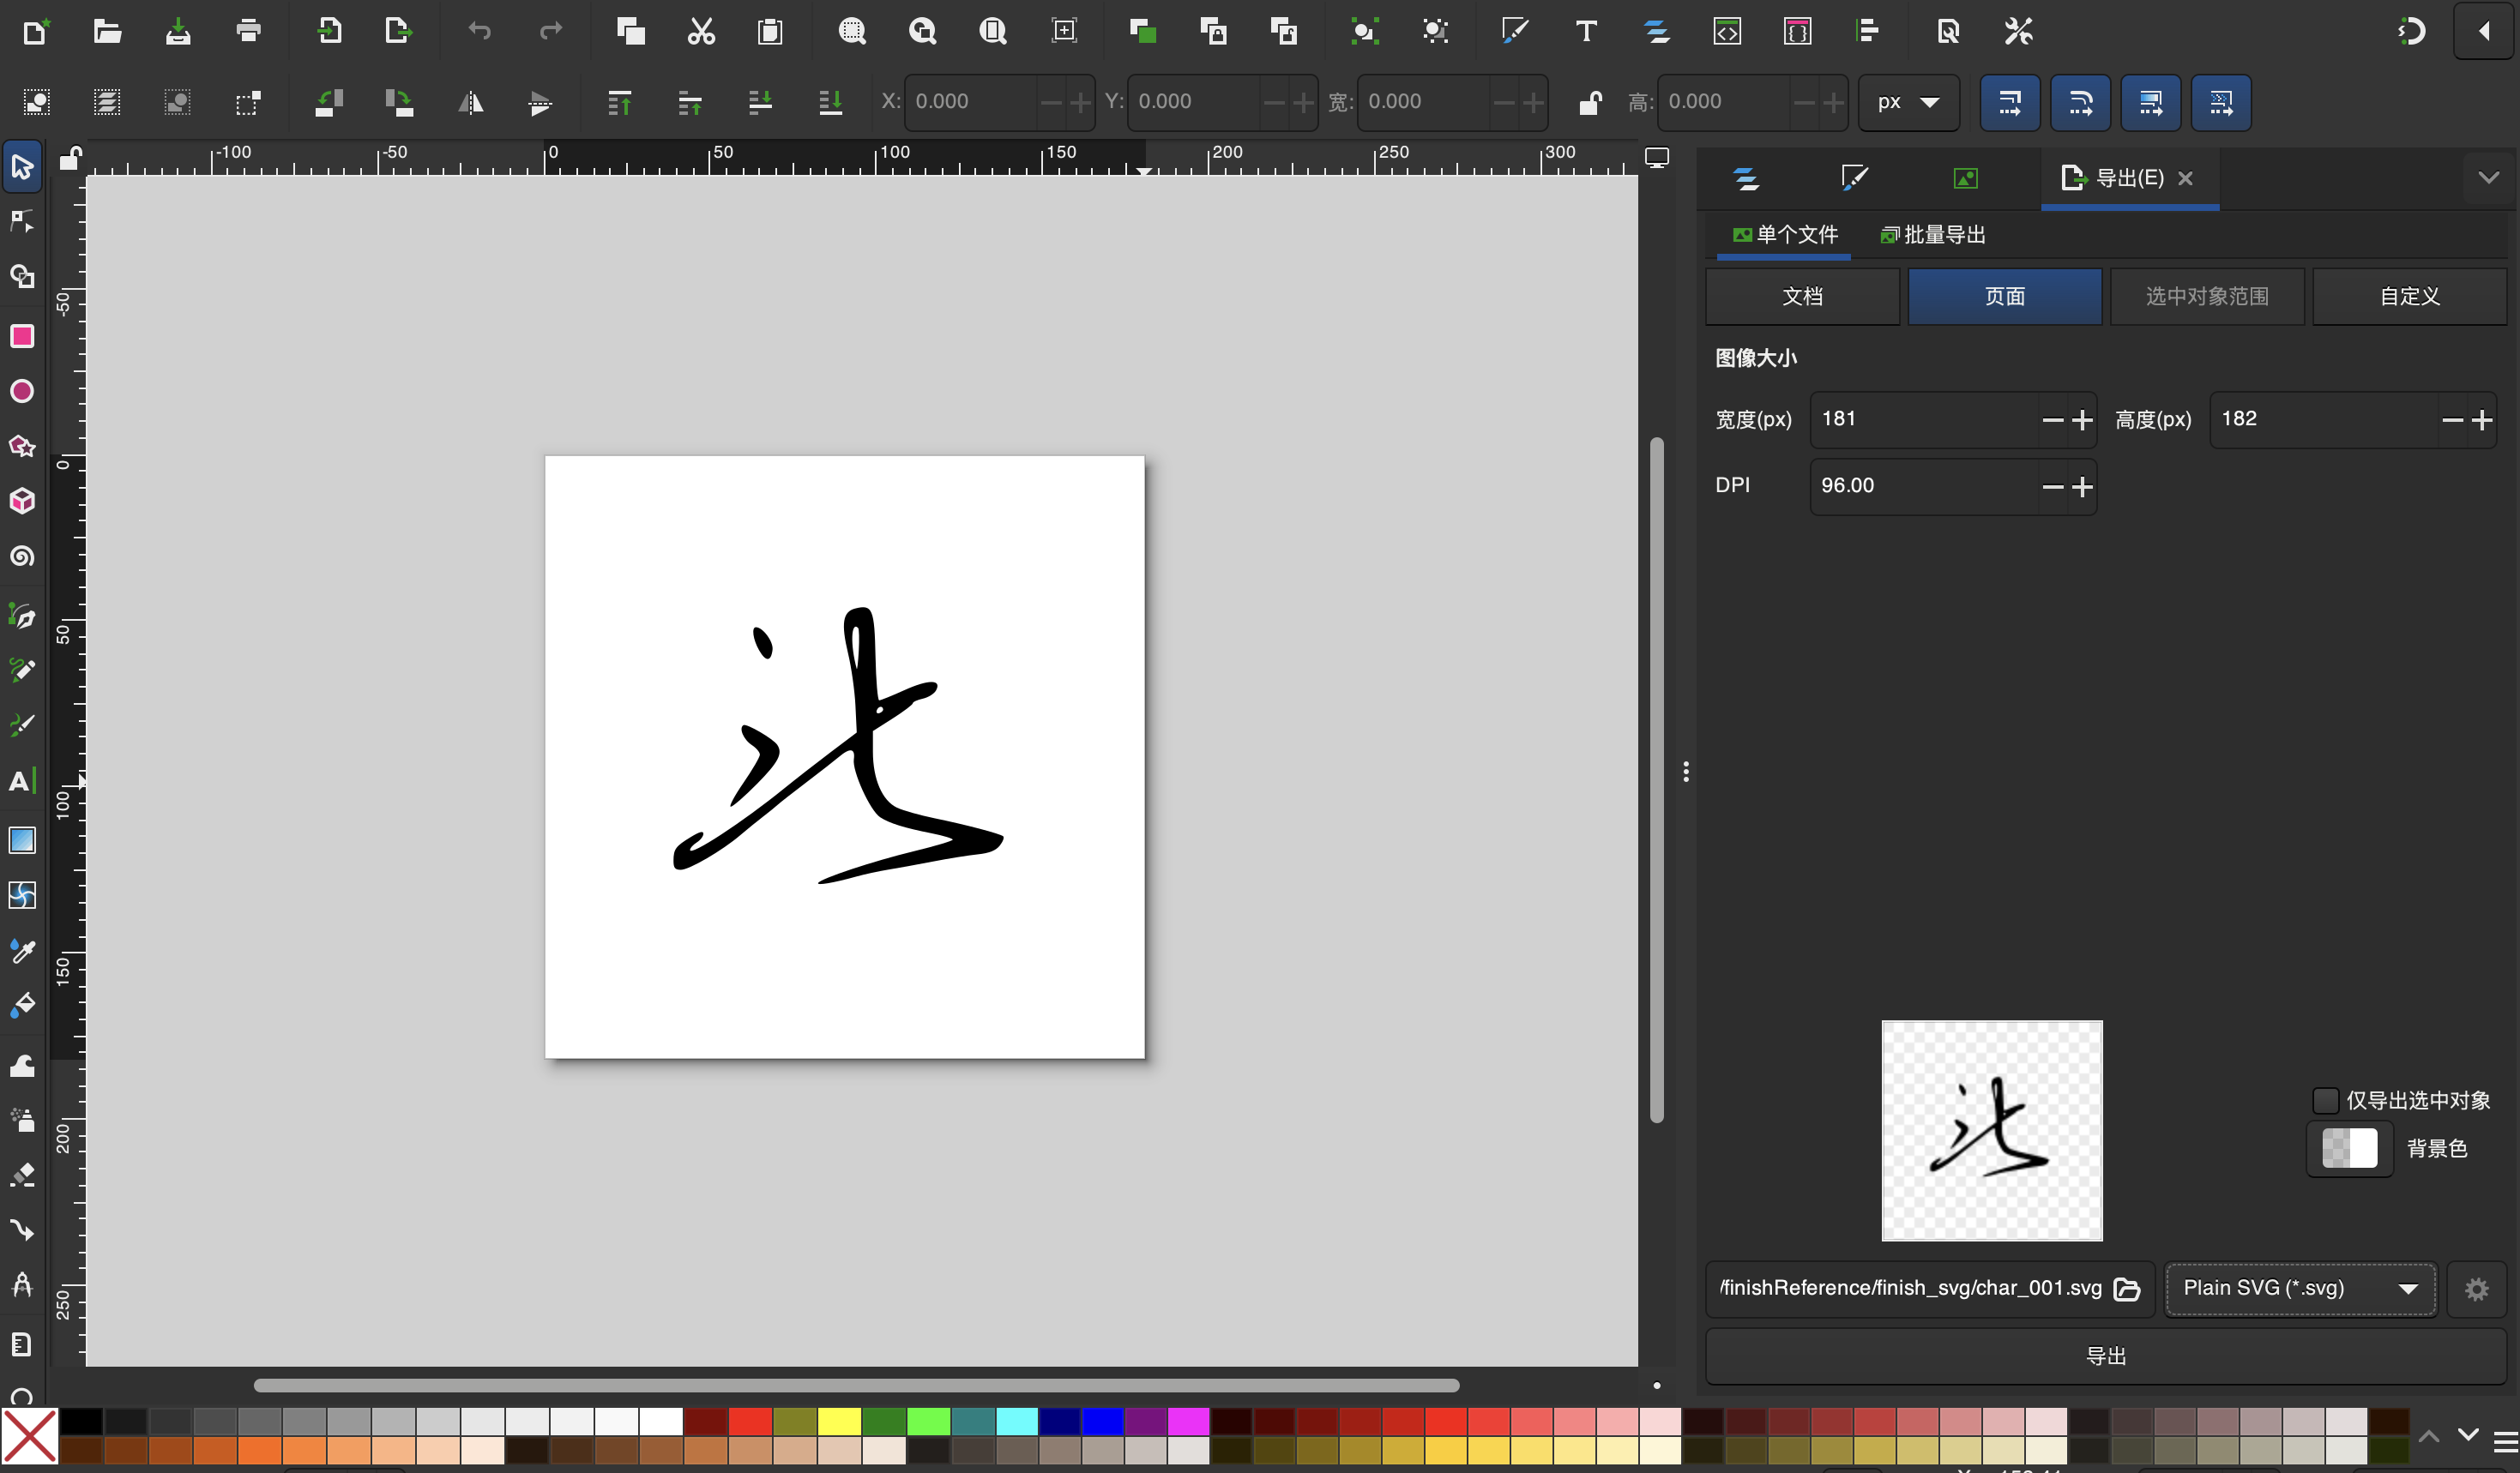This screenshot has width=2520, height=1473.
Task: Toggle scale stroke width option
Action: [x=2010, y=102]
